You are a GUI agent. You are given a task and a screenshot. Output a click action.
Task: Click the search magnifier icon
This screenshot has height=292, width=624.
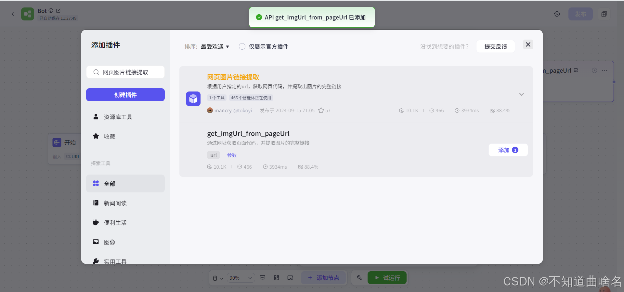tap(96, 72)
